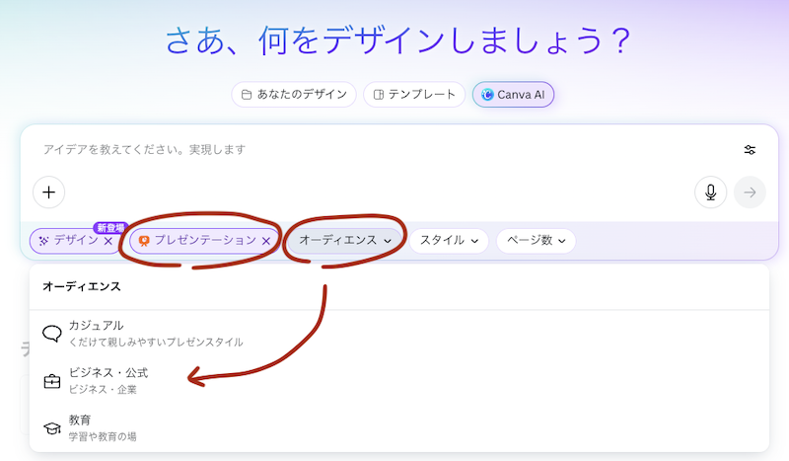
Task: Remove the デザイン chip with its X
Action: [108, 241]
